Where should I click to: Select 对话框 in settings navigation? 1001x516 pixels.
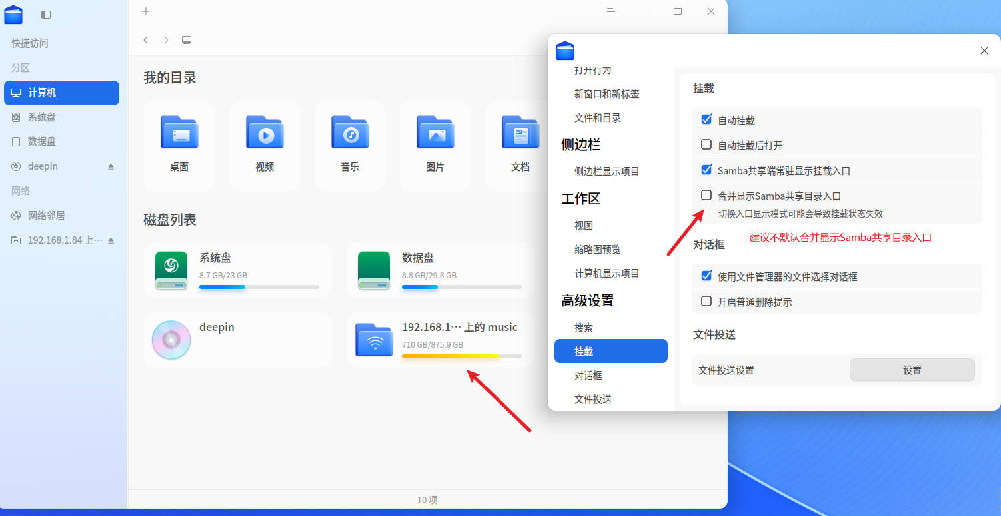pyautogui.click(x=588, y=376)
